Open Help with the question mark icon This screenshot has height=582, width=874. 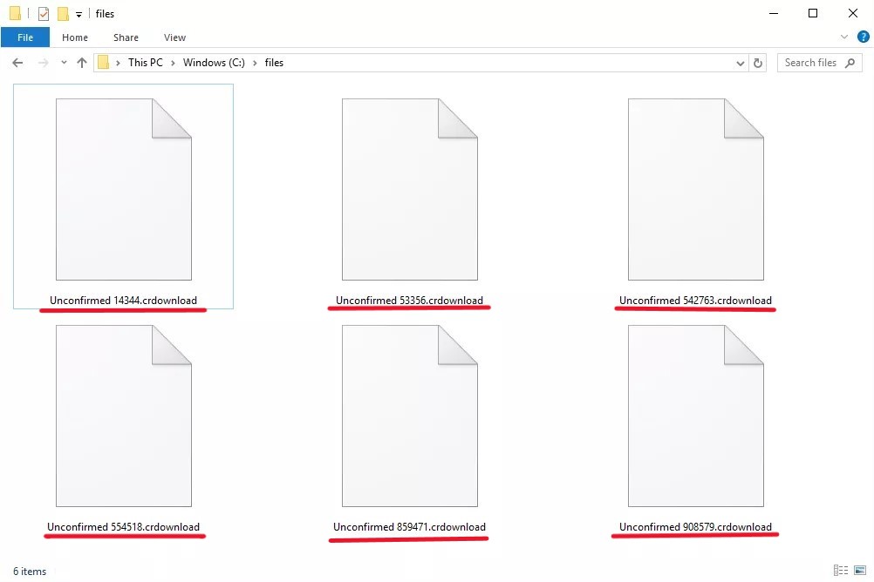pyautogui.click(x=864, y=37)
